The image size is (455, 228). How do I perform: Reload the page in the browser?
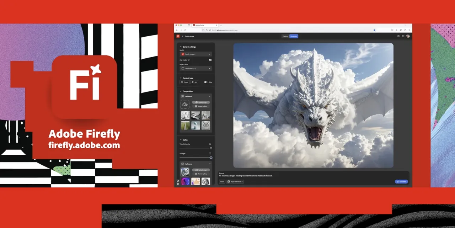185,30
